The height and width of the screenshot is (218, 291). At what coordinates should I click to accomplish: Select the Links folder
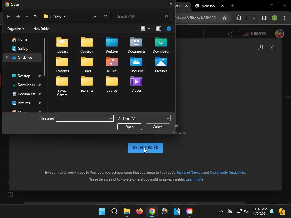(87, 65)
